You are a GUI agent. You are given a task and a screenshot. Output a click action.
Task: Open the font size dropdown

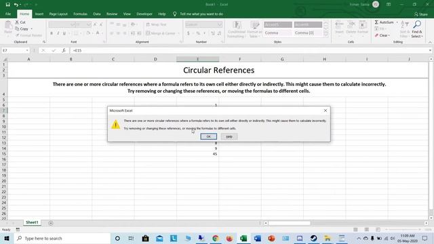pyautogui.click(x=89, y=24)
